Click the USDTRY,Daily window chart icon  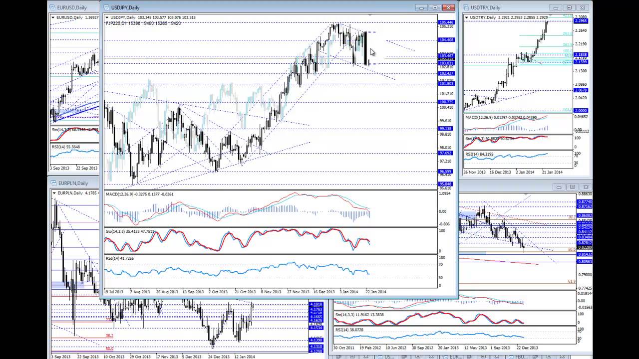point(466,7)
